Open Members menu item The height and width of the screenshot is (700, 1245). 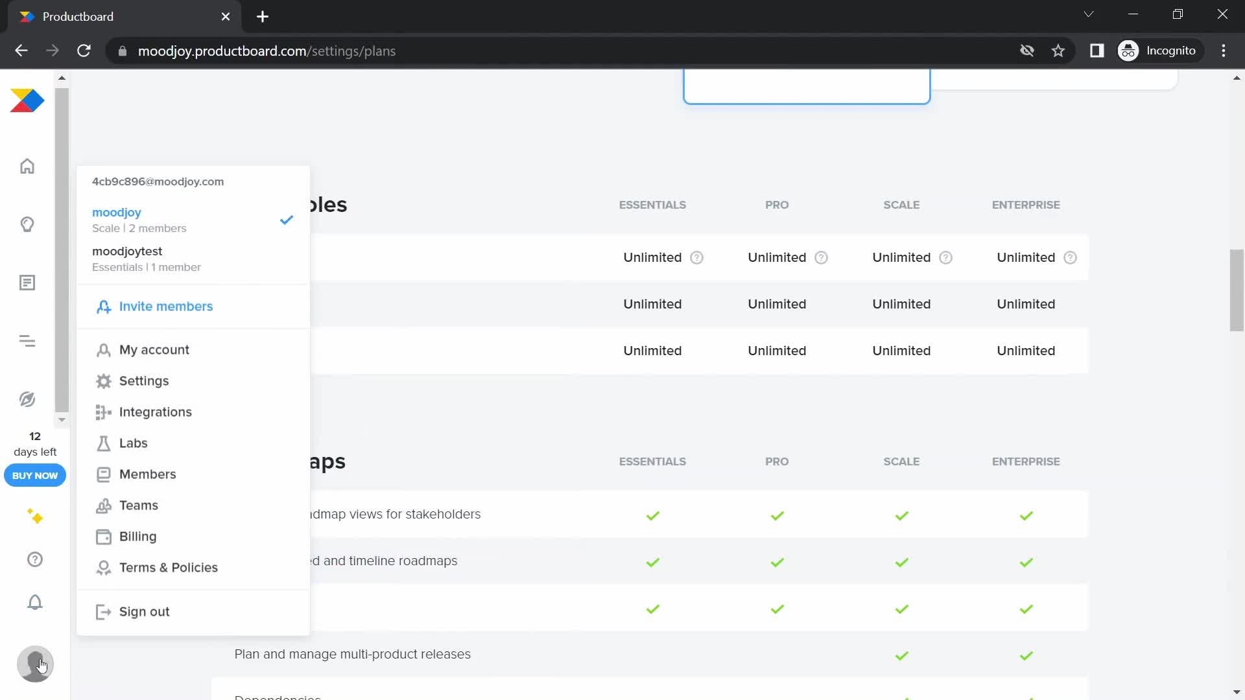(193, 474)
